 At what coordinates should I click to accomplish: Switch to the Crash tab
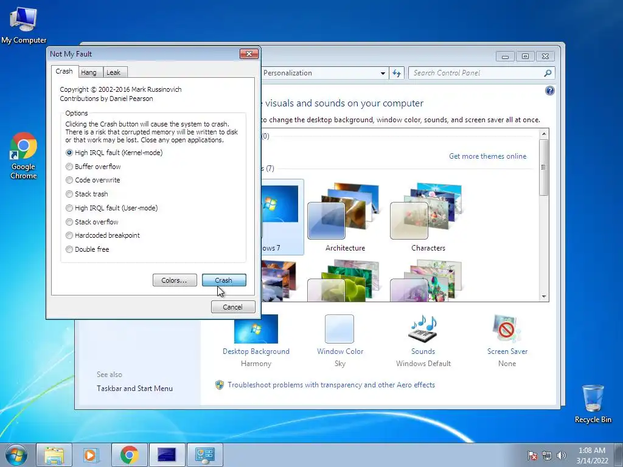[x=64, y=71]
